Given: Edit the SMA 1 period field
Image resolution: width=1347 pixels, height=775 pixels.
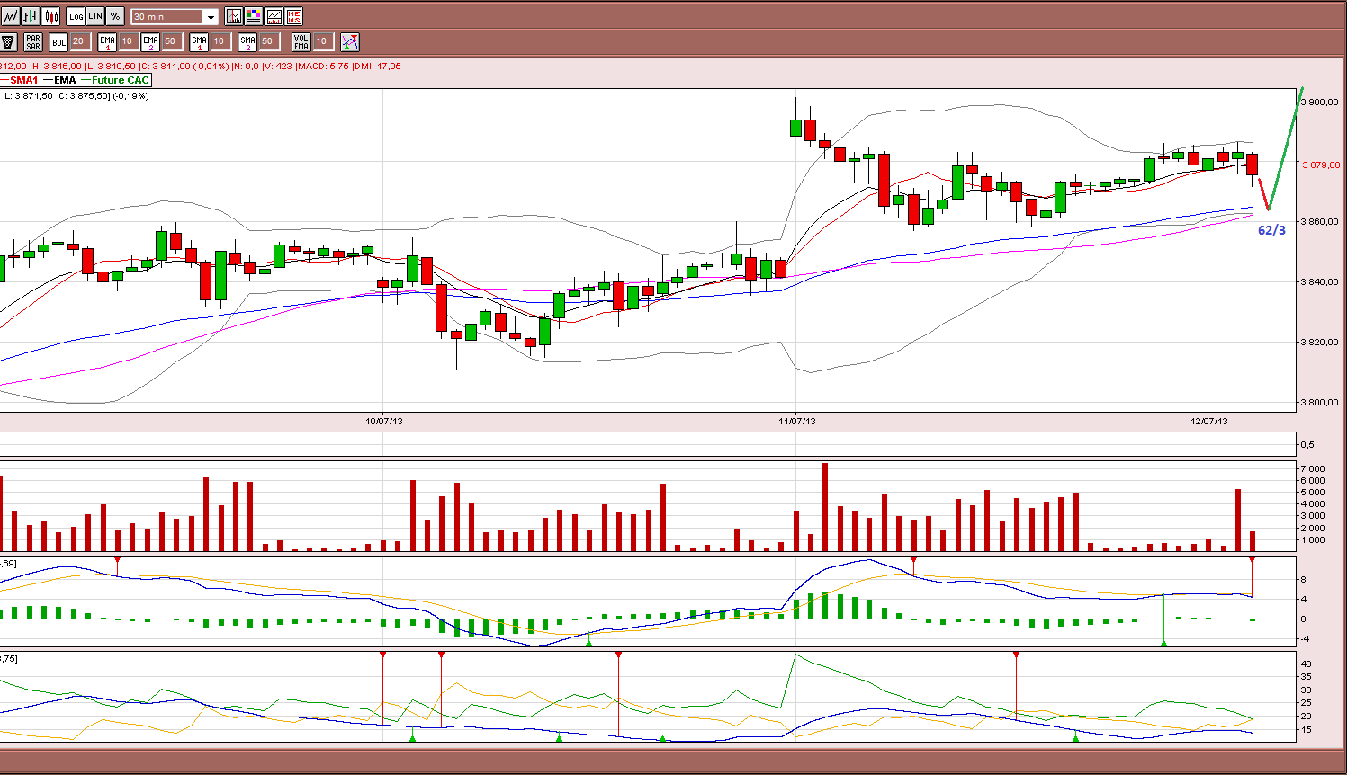Looking at the screenshot, I should coord(220,41).
